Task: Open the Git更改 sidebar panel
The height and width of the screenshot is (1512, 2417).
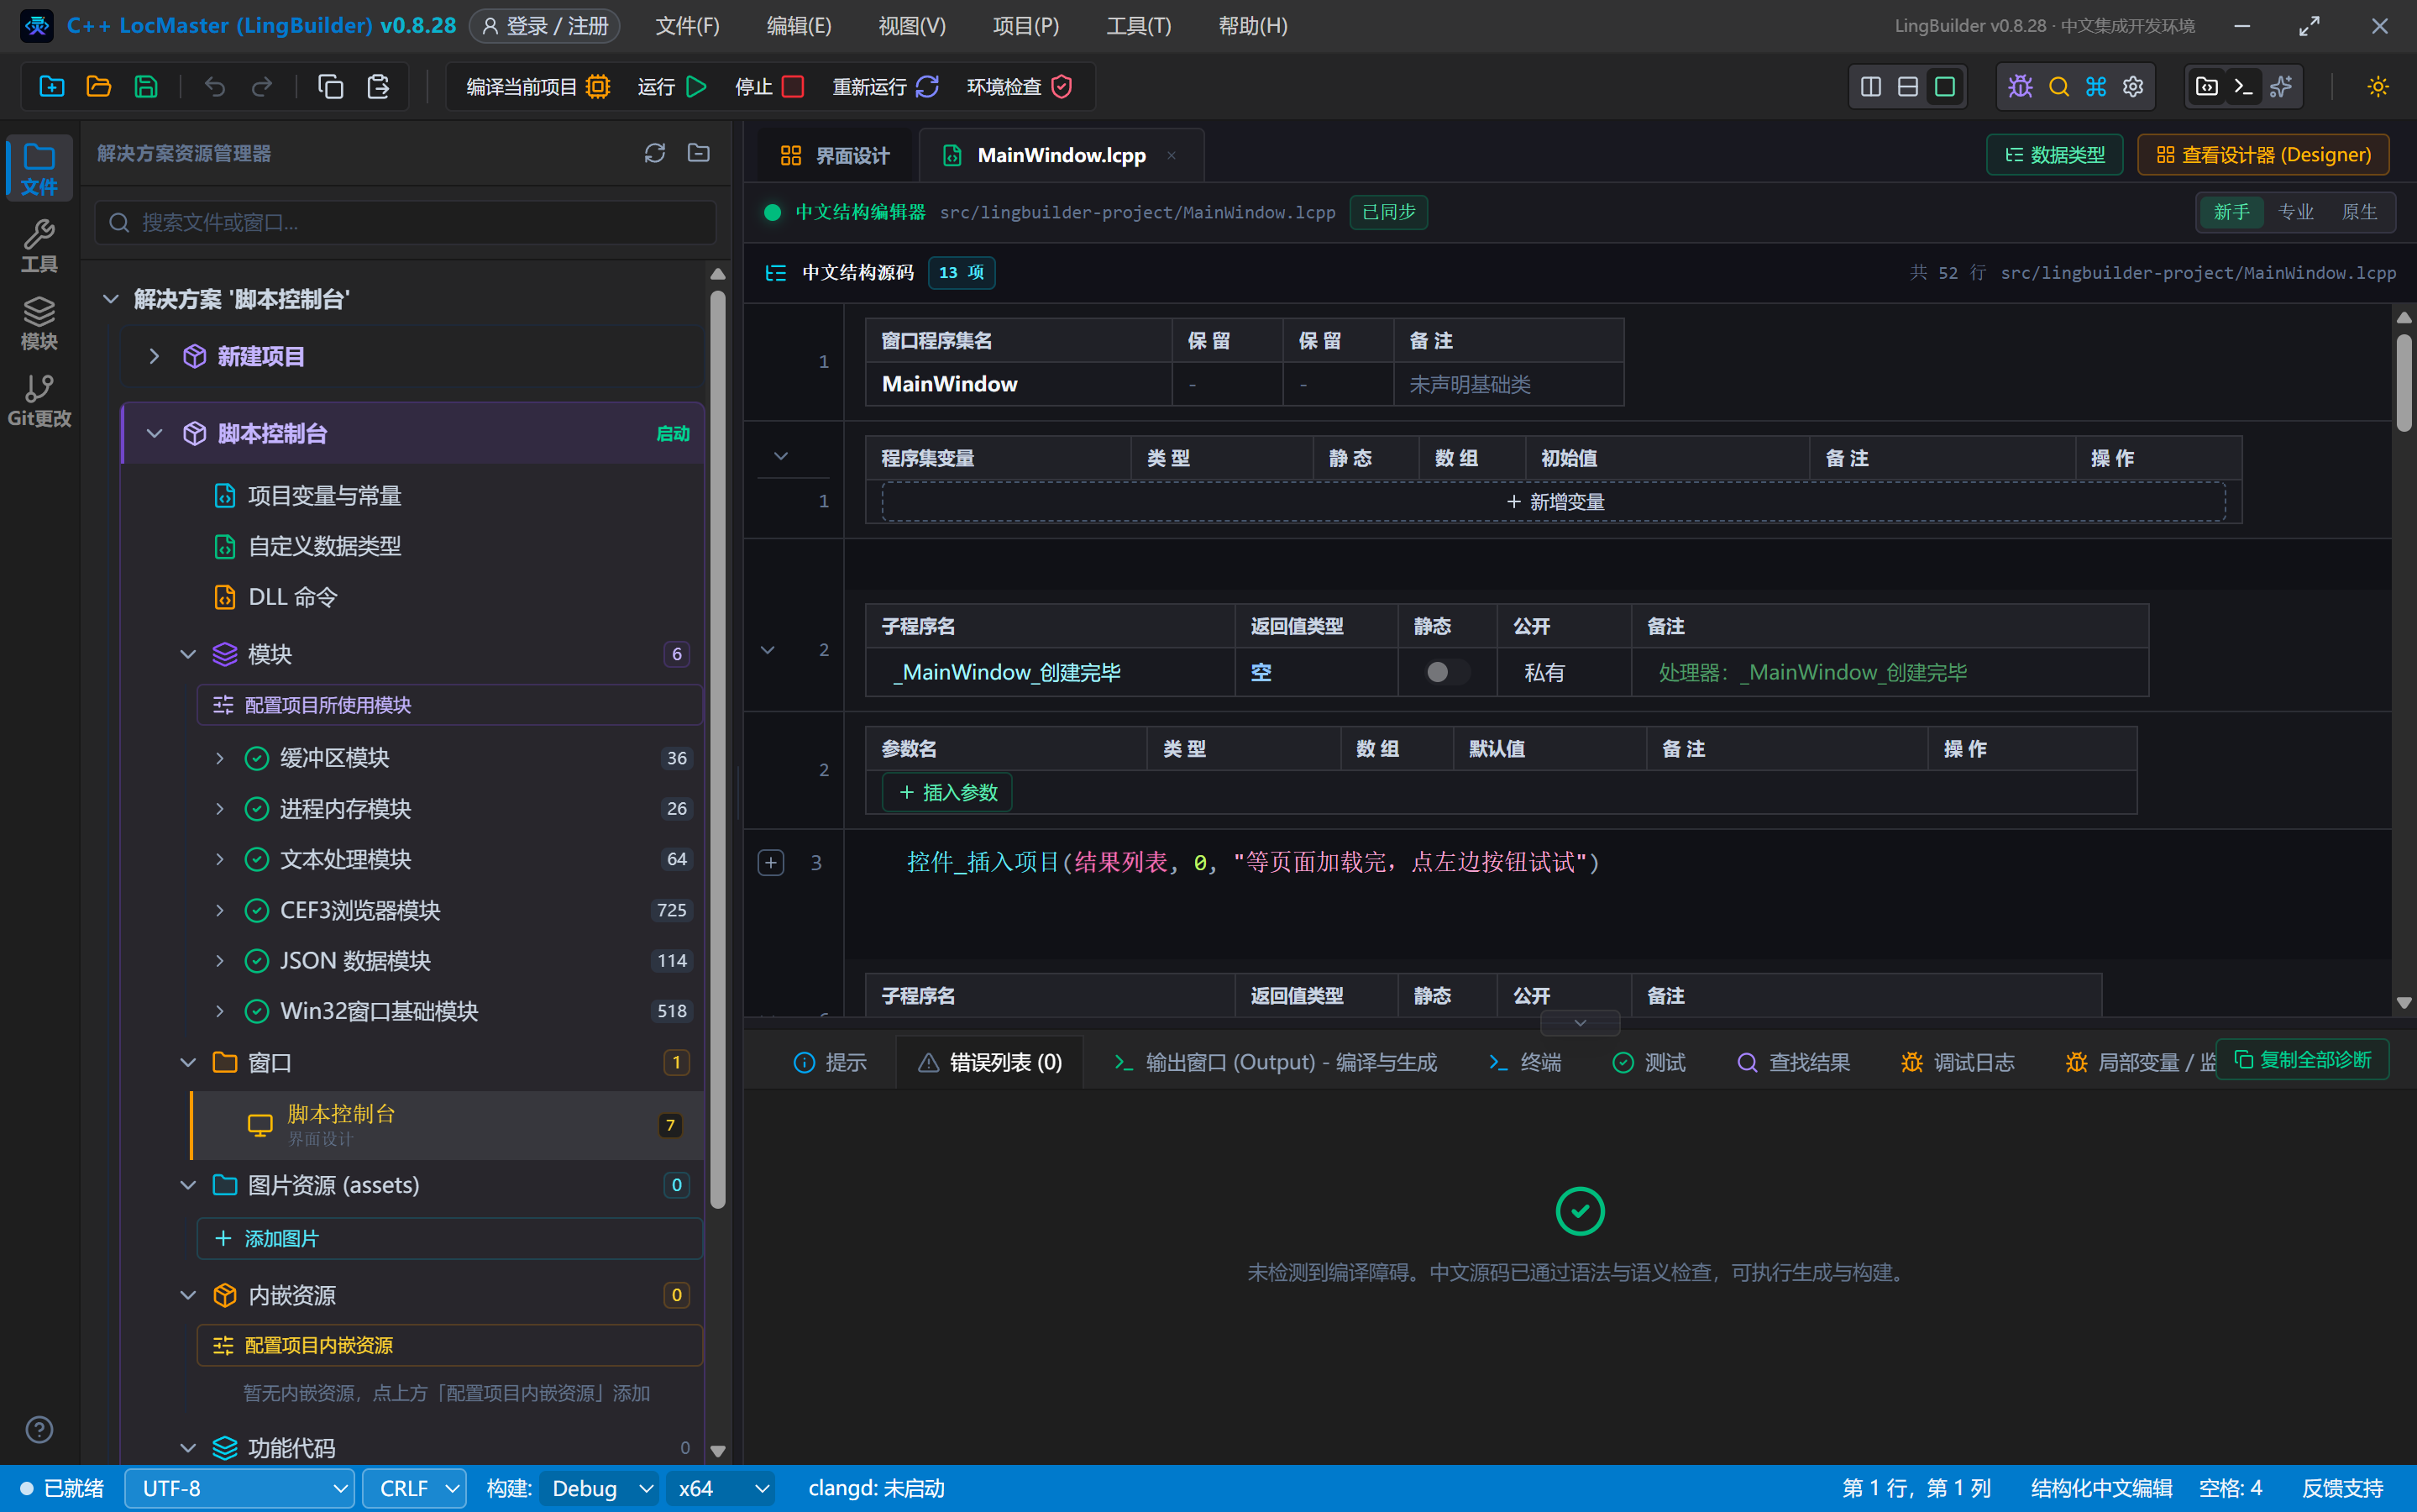Action: [x=39, y=400]
